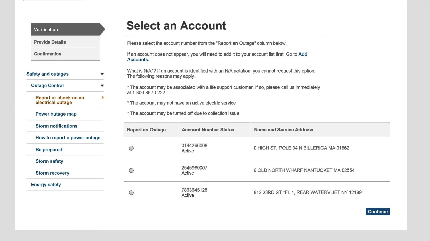
Task: Collapse the Outage Central arrow
Action: coord(102,86)
